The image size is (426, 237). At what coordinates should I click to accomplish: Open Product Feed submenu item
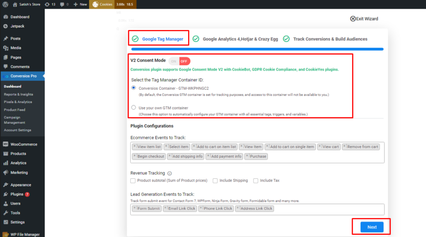[15, 110]
